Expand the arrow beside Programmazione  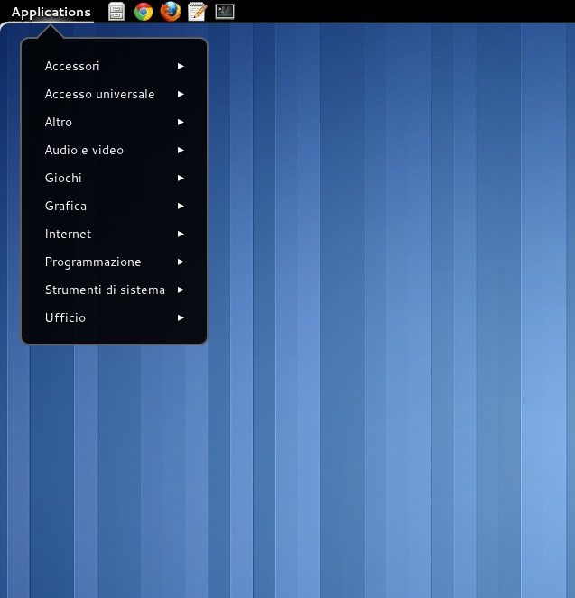click(x=181, y=262)
